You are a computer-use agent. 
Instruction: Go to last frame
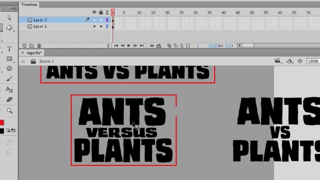(141, 45)
